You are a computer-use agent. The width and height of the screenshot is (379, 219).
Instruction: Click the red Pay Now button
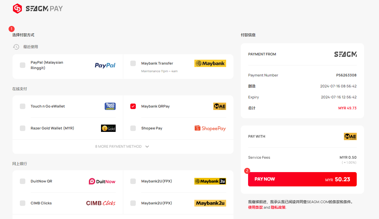coord(302,179)
